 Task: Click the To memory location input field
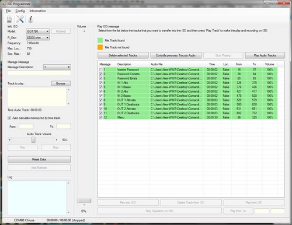click(64, 126)
